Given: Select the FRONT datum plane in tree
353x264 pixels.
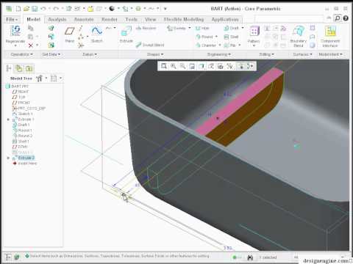Looking at the screenshot, I should 21,103.
